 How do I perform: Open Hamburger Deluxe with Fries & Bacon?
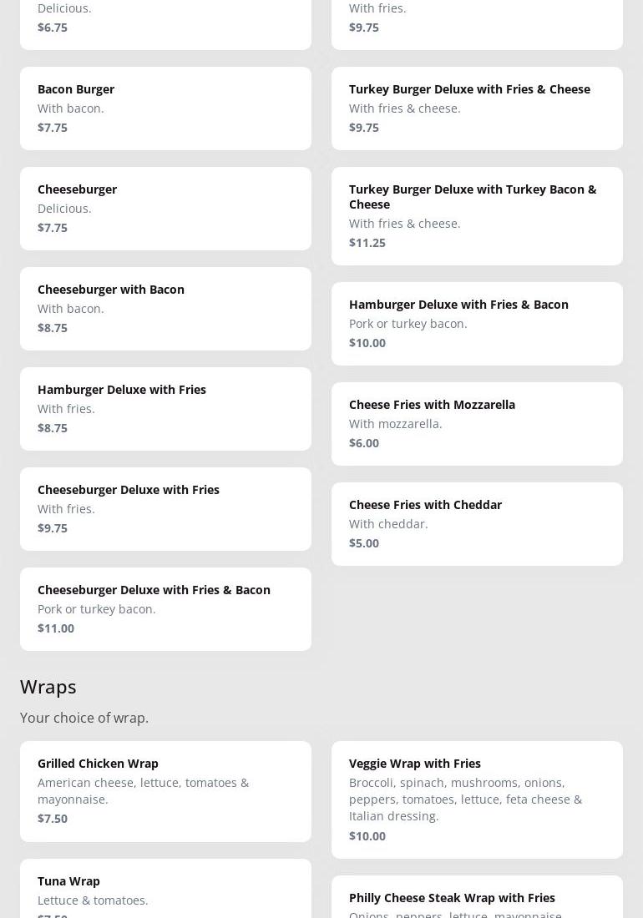pyautogui.click(x=477, y=324)
